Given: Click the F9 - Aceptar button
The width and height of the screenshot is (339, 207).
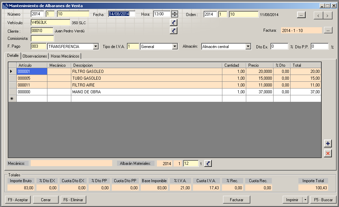Looking at the screenshot, I should (18, 200).
